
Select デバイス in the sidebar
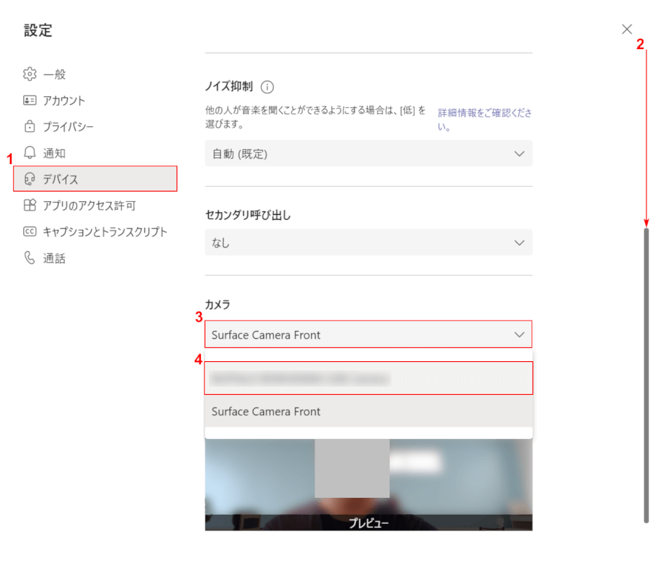click(x=95, y=179)
